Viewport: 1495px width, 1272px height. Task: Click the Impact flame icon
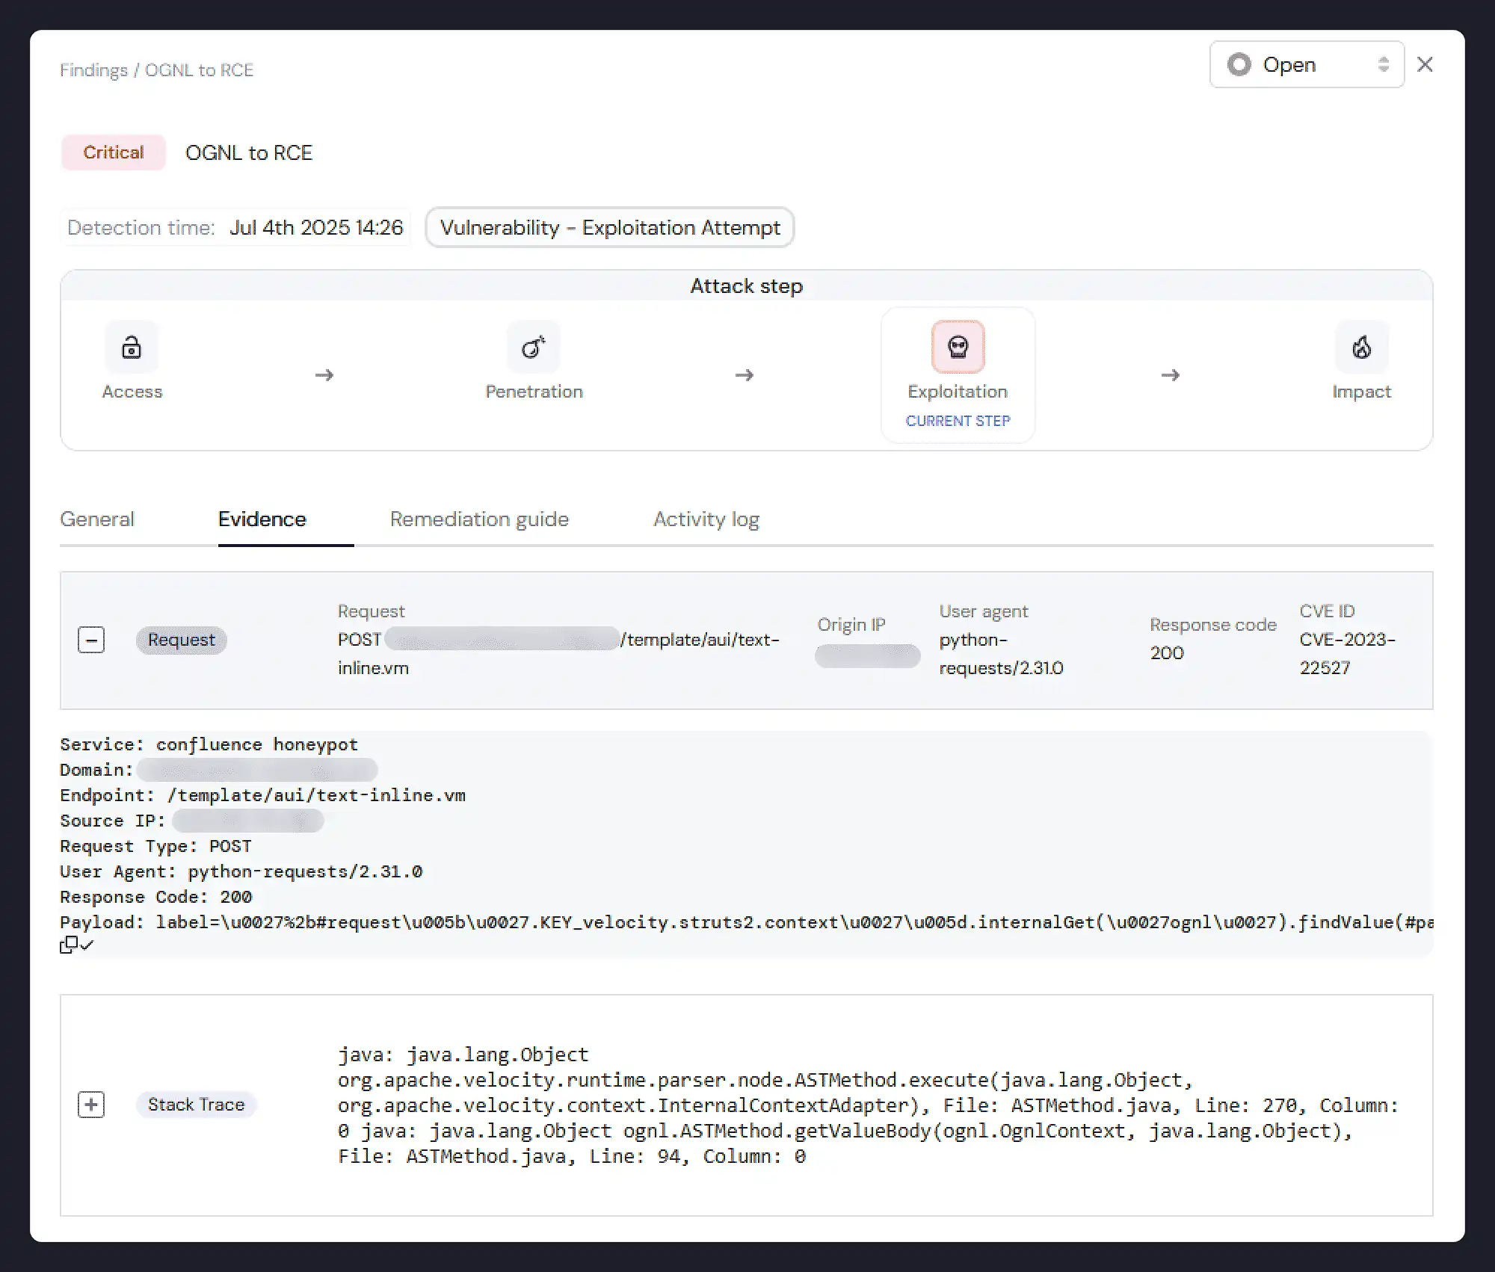pyautogui.click(x=1362, y=346)
